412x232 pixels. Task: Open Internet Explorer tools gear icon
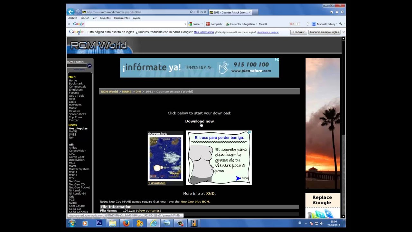click(342, 12)
